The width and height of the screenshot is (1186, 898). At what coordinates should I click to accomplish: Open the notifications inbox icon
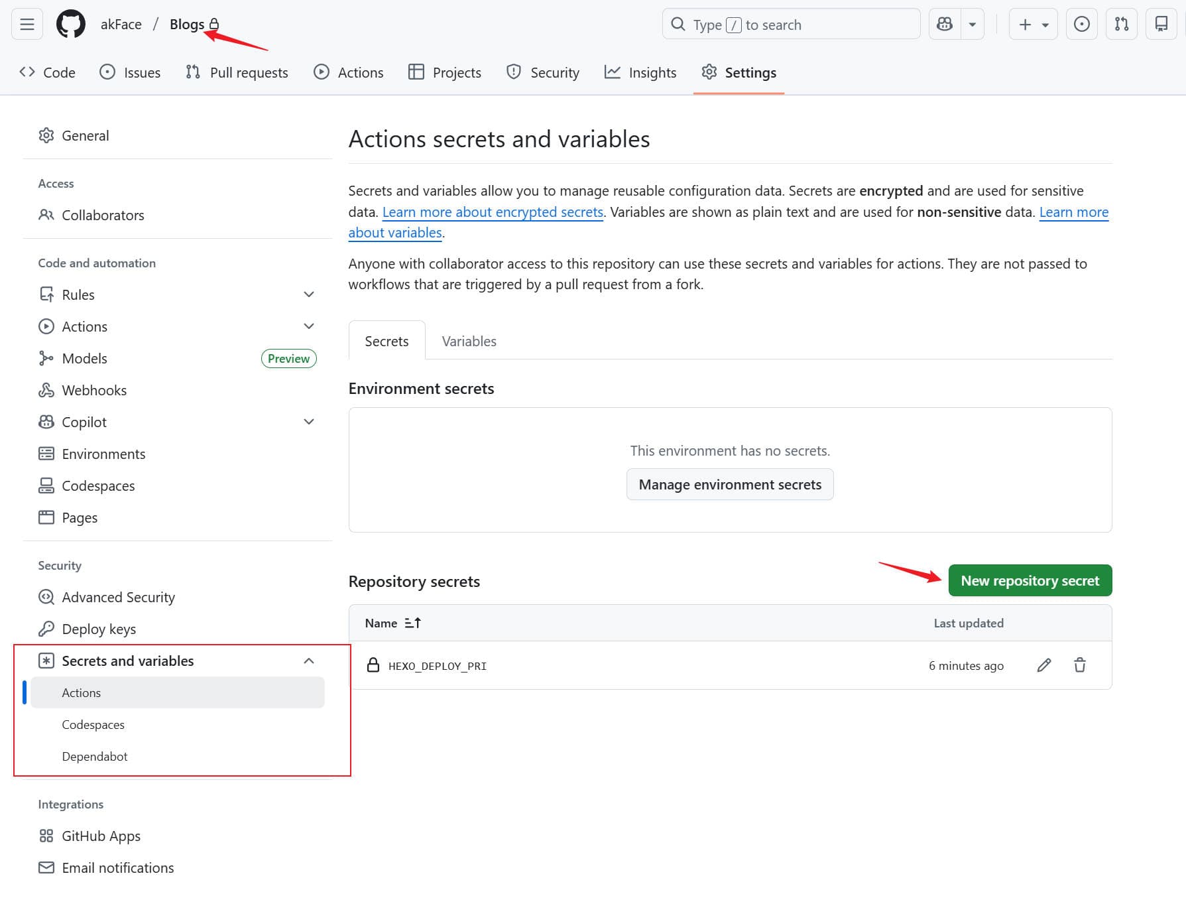[x=1161, y=25]
